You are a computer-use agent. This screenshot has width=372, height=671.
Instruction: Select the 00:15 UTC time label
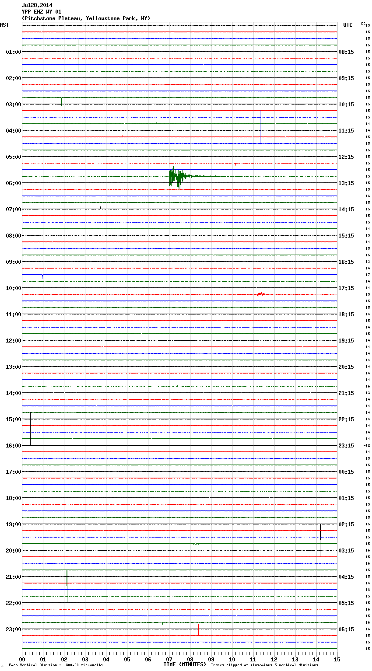(x=346, y=472)
